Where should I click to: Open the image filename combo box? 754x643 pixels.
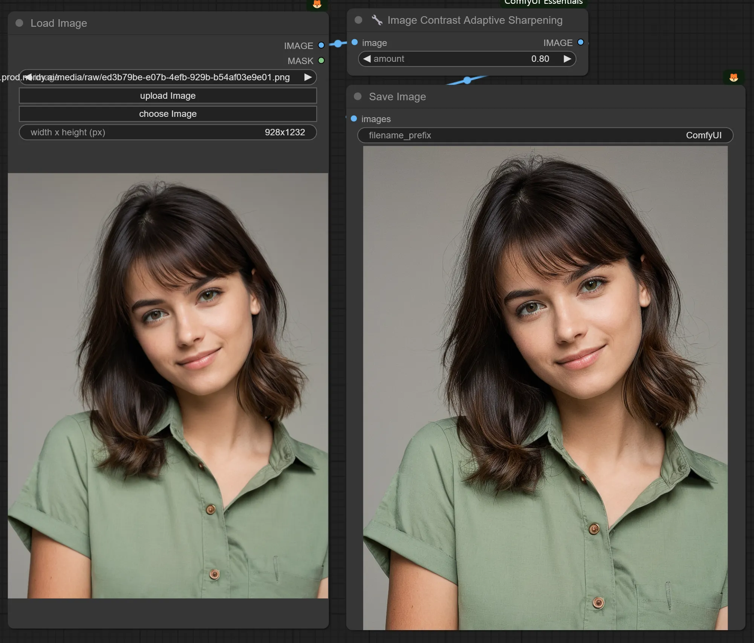click(x=168, y=77)
